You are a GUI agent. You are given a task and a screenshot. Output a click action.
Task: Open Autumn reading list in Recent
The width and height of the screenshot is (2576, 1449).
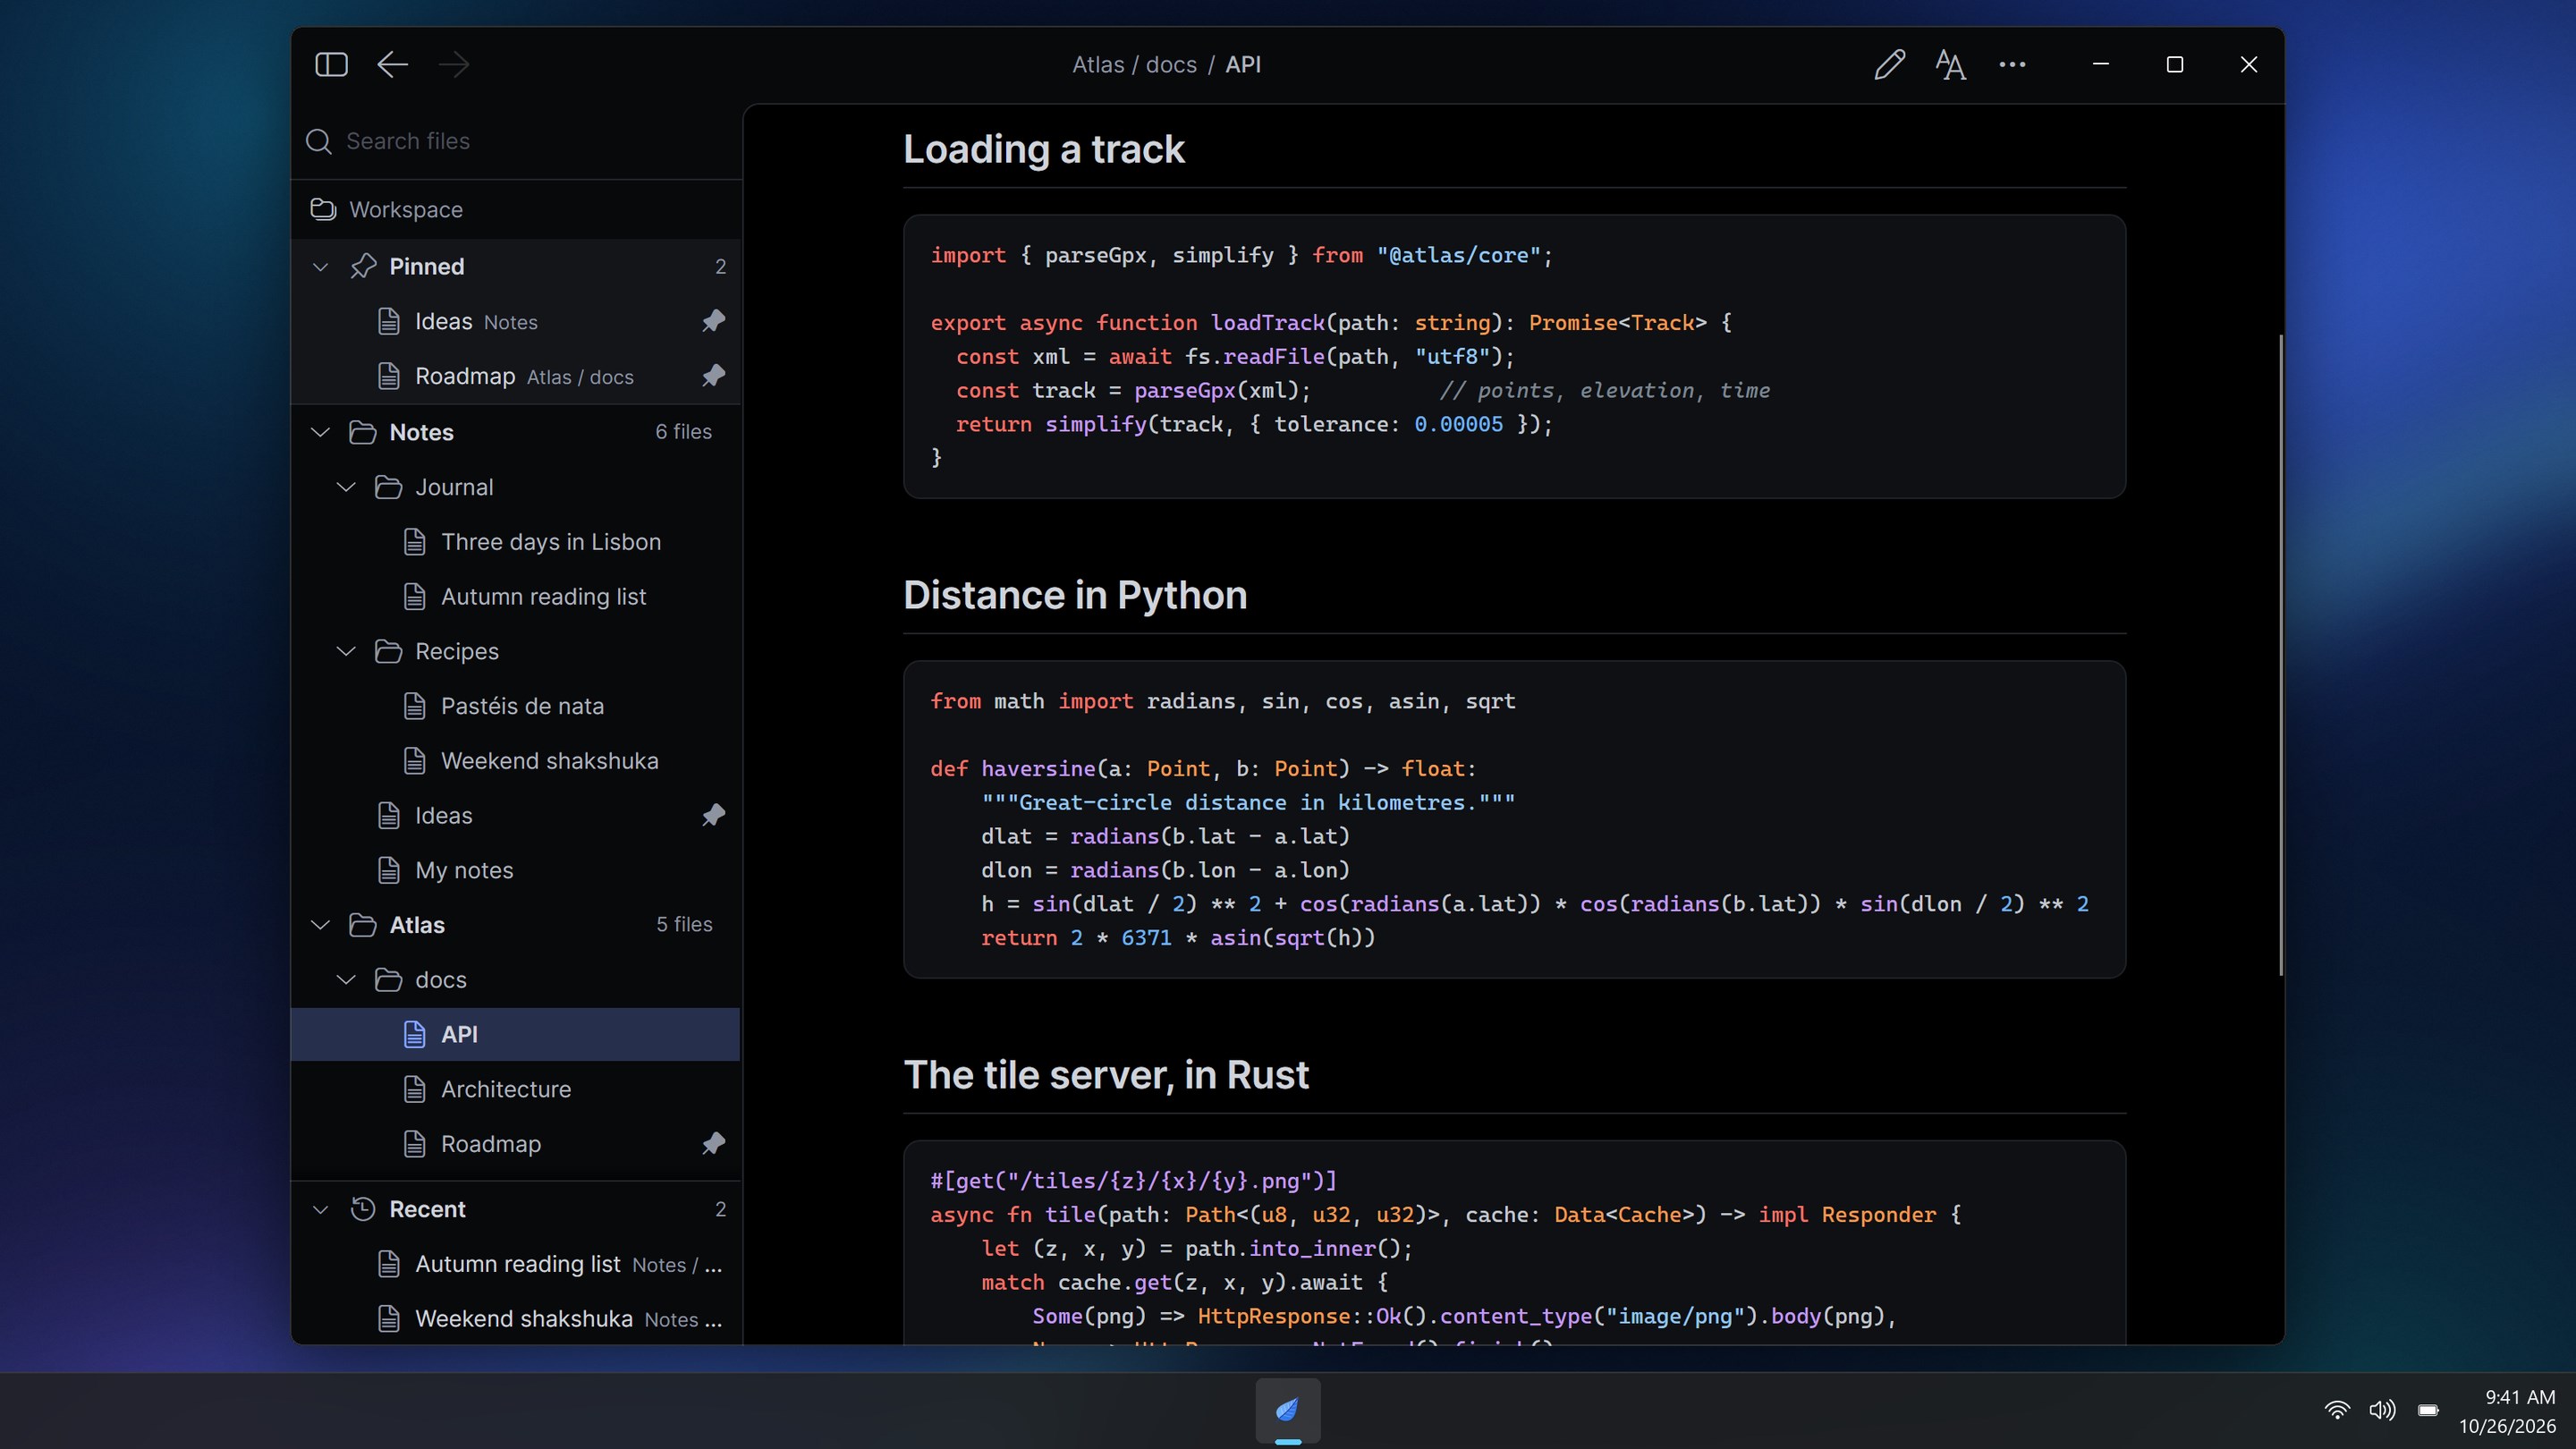click(x=516, y=1264)
